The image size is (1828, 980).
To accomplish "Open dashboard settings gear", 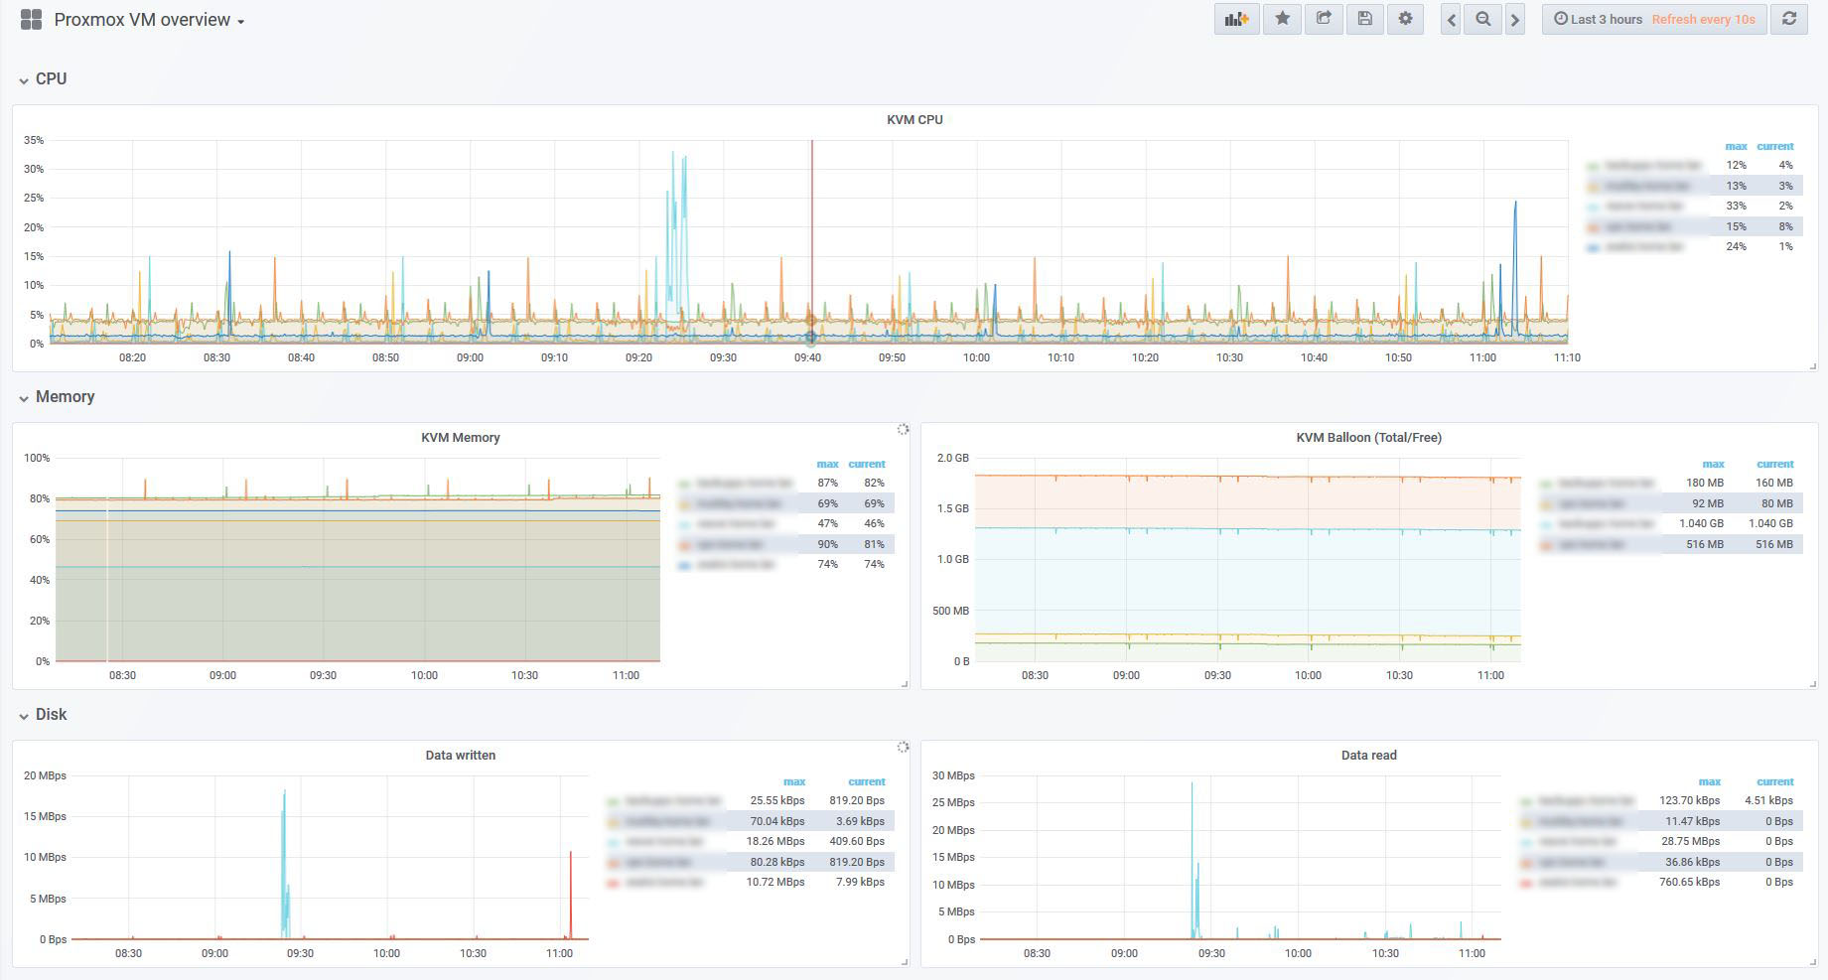I will 1405,19.
